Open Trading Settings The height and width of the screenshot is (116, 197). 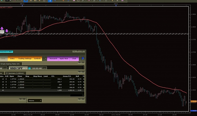(x=25, y=59)
